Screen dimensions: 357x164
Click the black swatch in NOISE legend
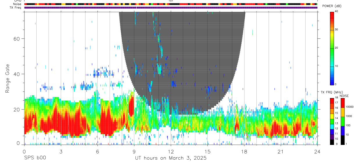pos(343,140)
